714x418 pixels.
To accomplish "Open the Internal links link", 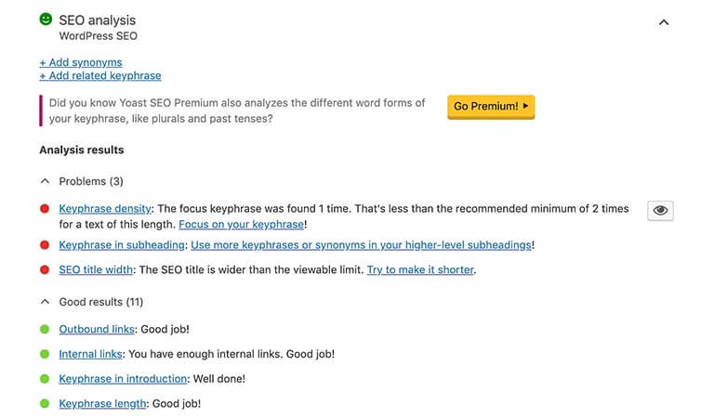I will coord(90,354).
